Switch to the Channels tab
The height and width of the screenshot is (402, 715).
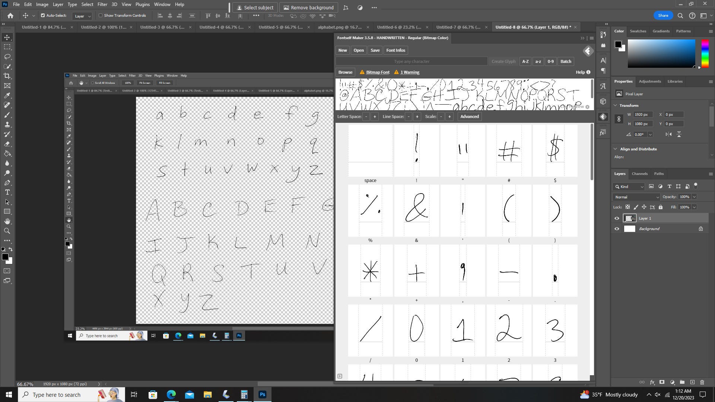point(639,173)
